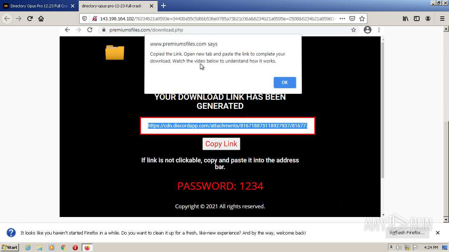449x252 pixels.
Task: Open the Firefox home page
Action: click(x=41, y=19)
